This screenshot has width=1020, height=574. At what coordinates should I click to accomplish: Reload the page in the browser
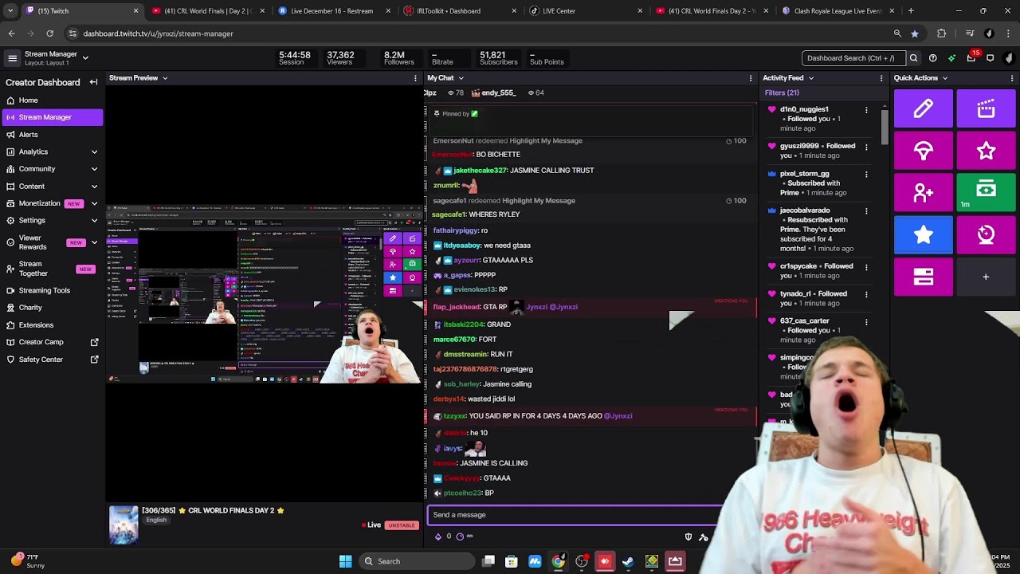[x=49, y=33]
